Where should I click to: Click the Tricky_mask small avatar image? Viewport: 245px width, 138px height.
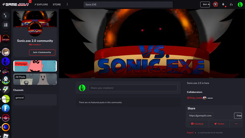(205, 98)
